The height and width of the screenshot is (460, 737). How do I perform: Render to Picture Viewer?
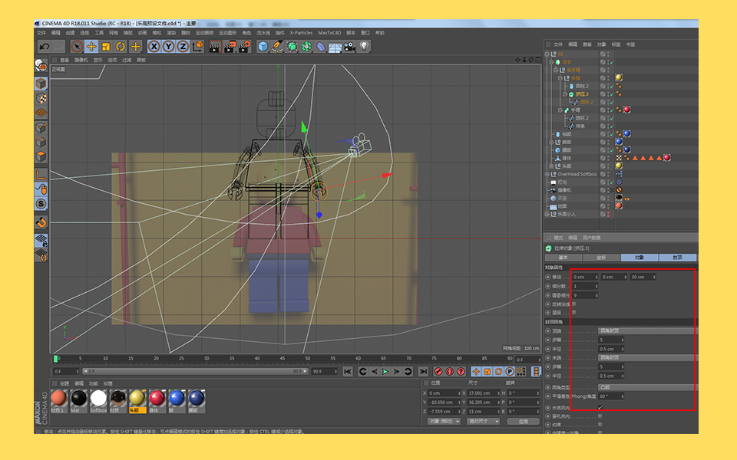[x=230, y=47]
